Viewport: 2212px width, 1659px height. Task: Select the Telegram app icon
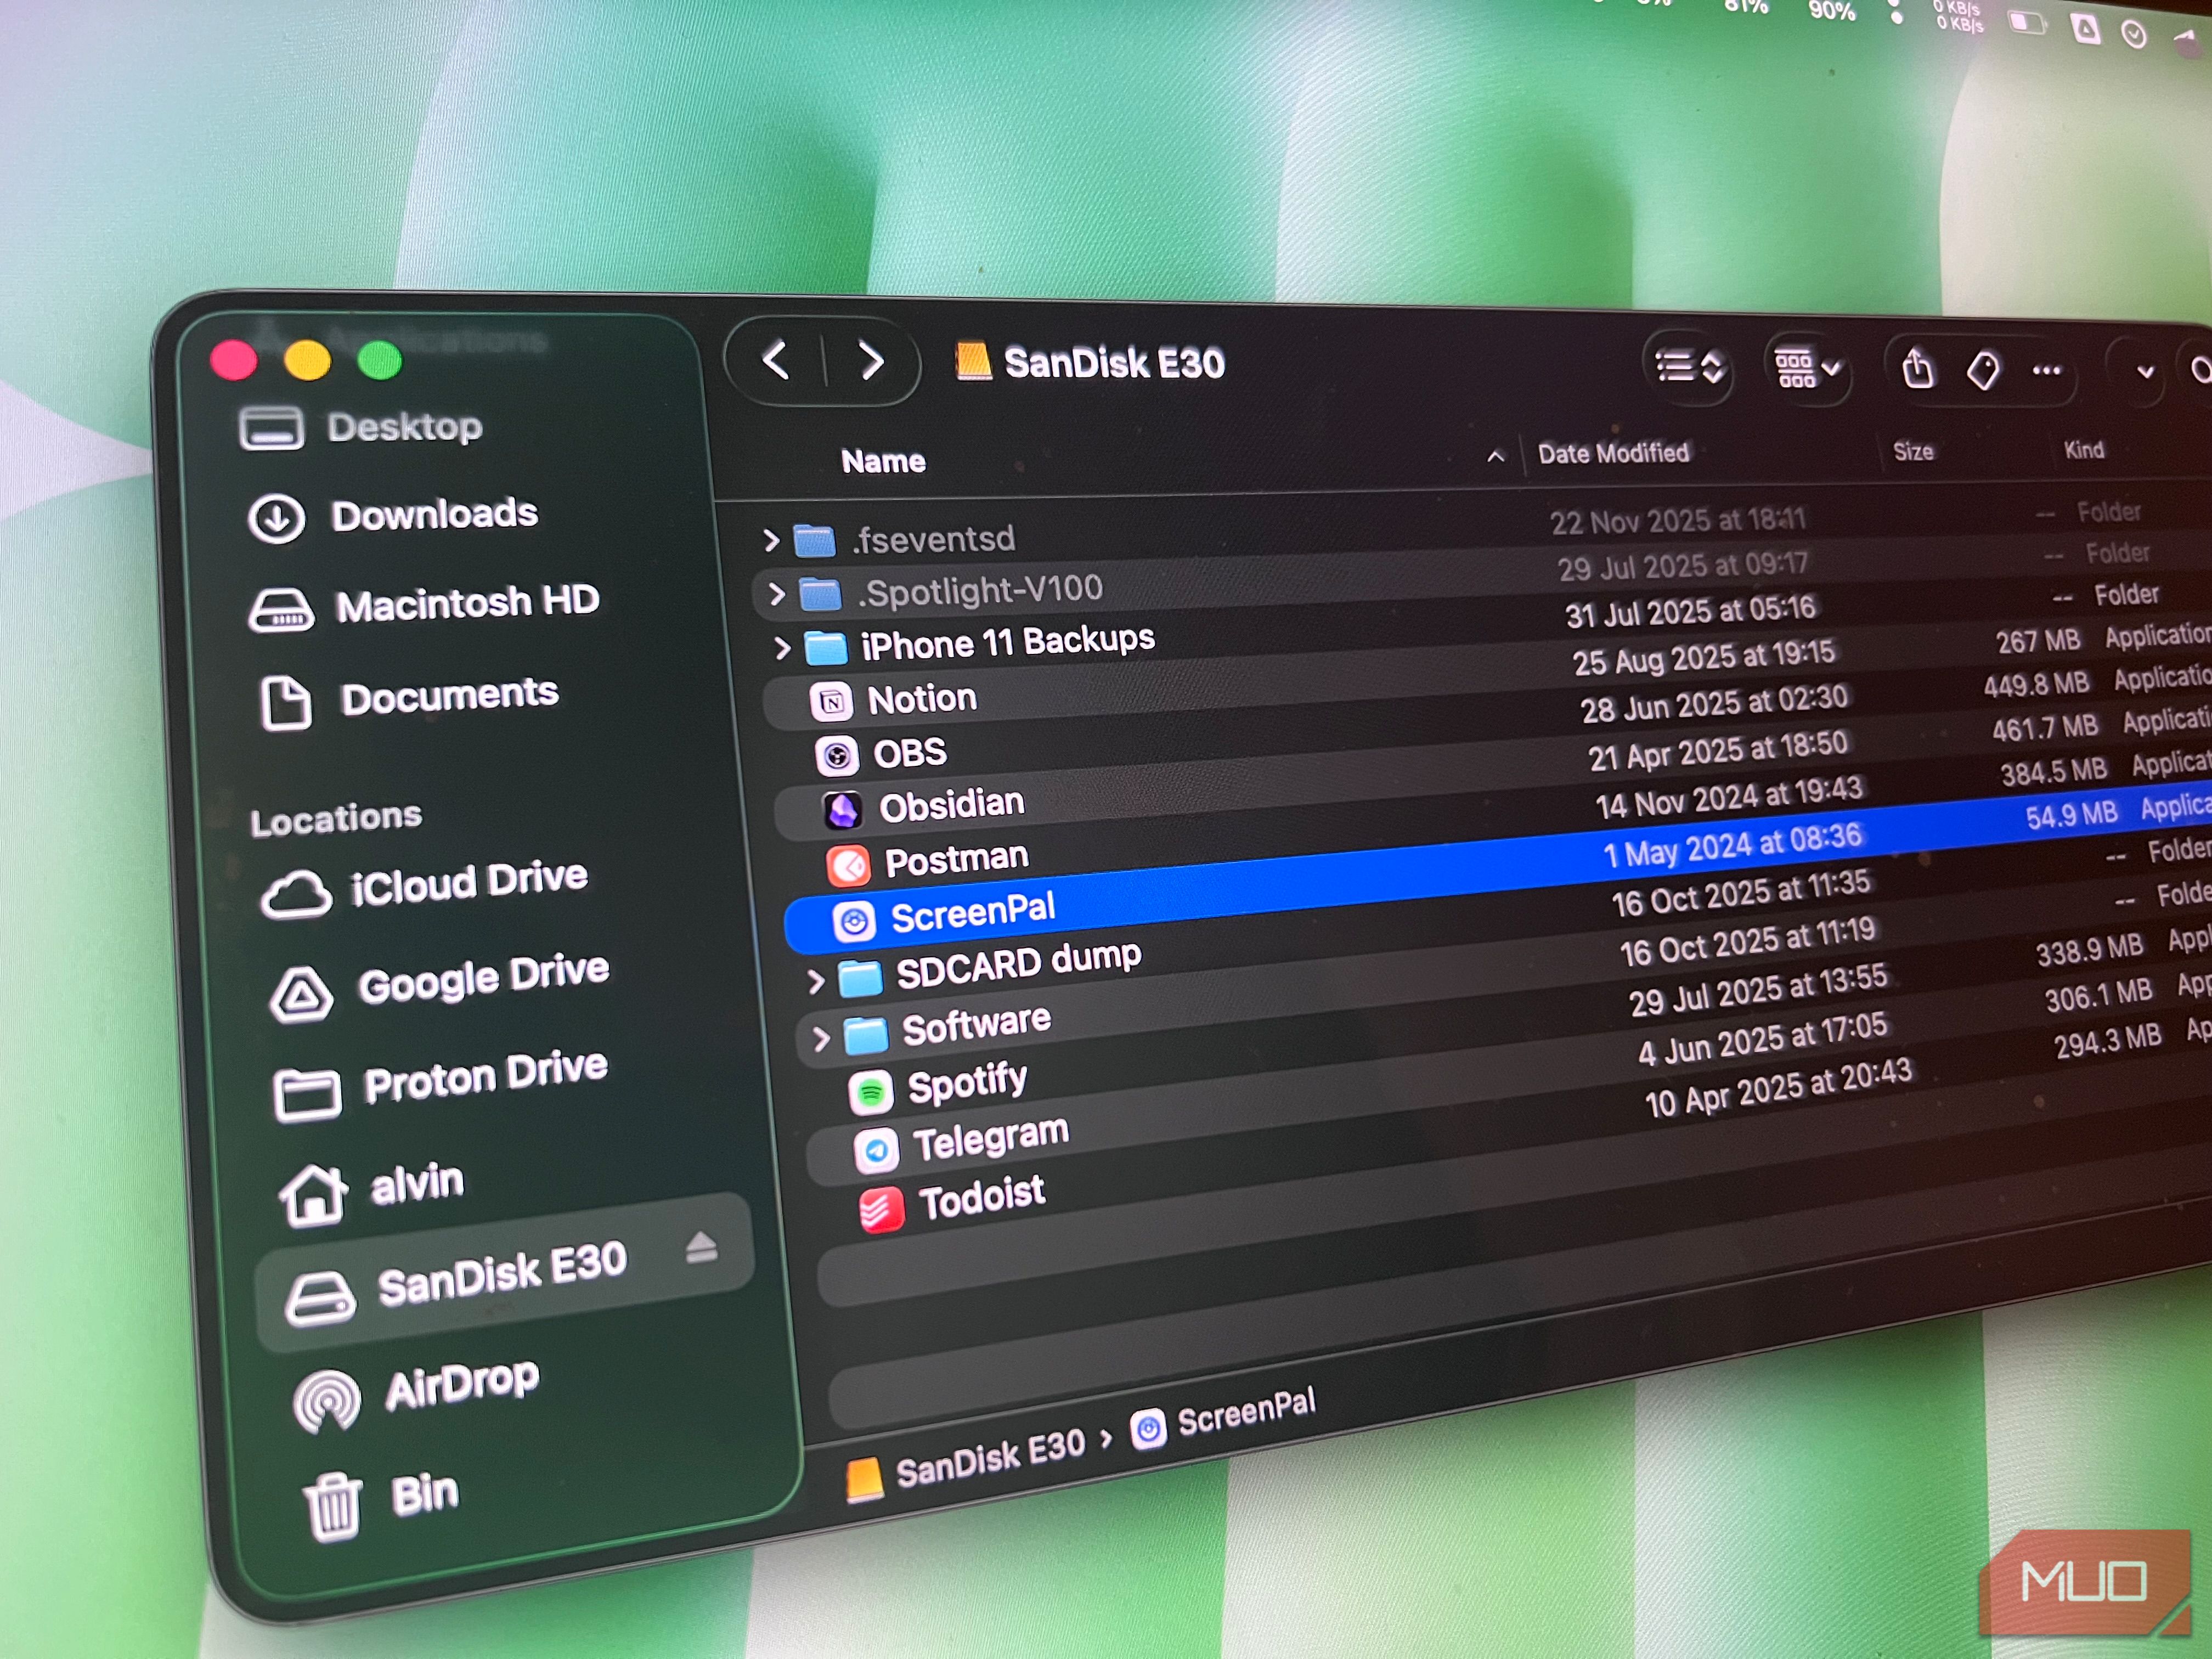click(876, 1152)
